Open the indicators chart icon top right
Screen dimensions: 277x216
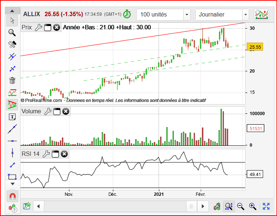pos(262,15)
